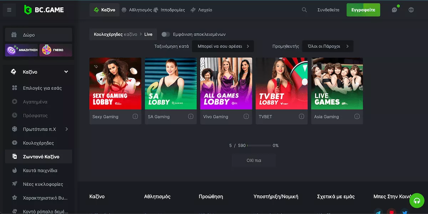Open SA Lobby game thumbnail
Viewport: 428px width, 214px height.
point(171,84)
